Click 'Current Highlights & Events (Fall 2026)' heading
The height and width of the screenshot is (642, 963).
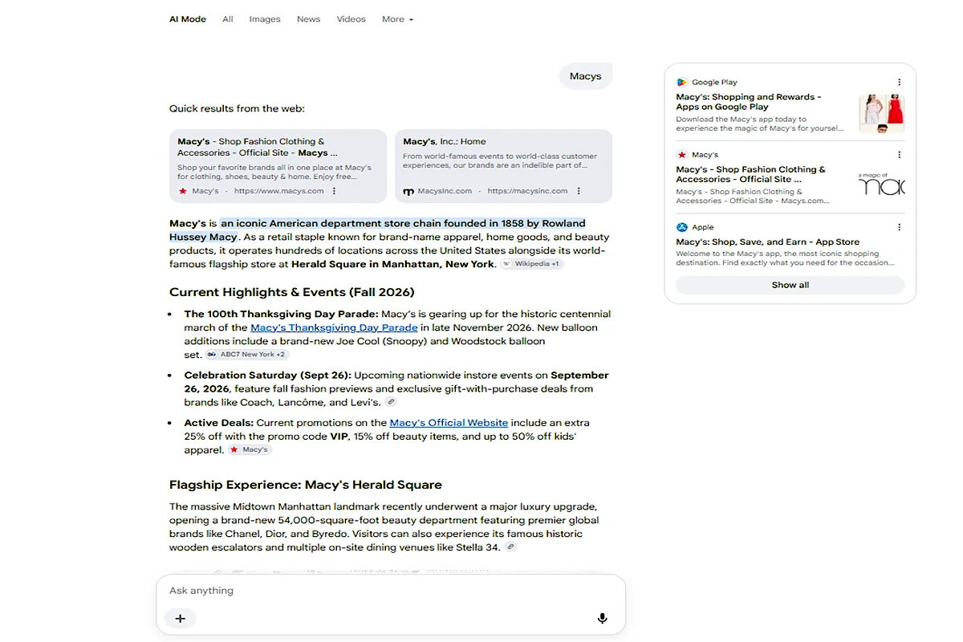pyautogui.click(x=292, y=292)
